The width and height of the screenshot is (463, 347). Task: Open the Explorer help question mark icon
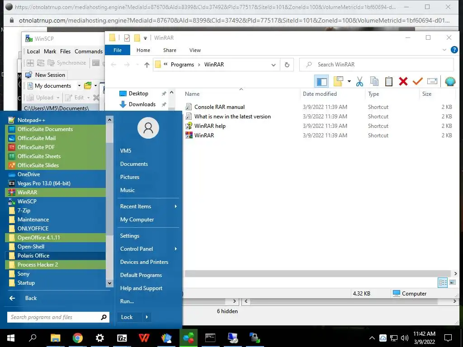click(x=454, y=50)
